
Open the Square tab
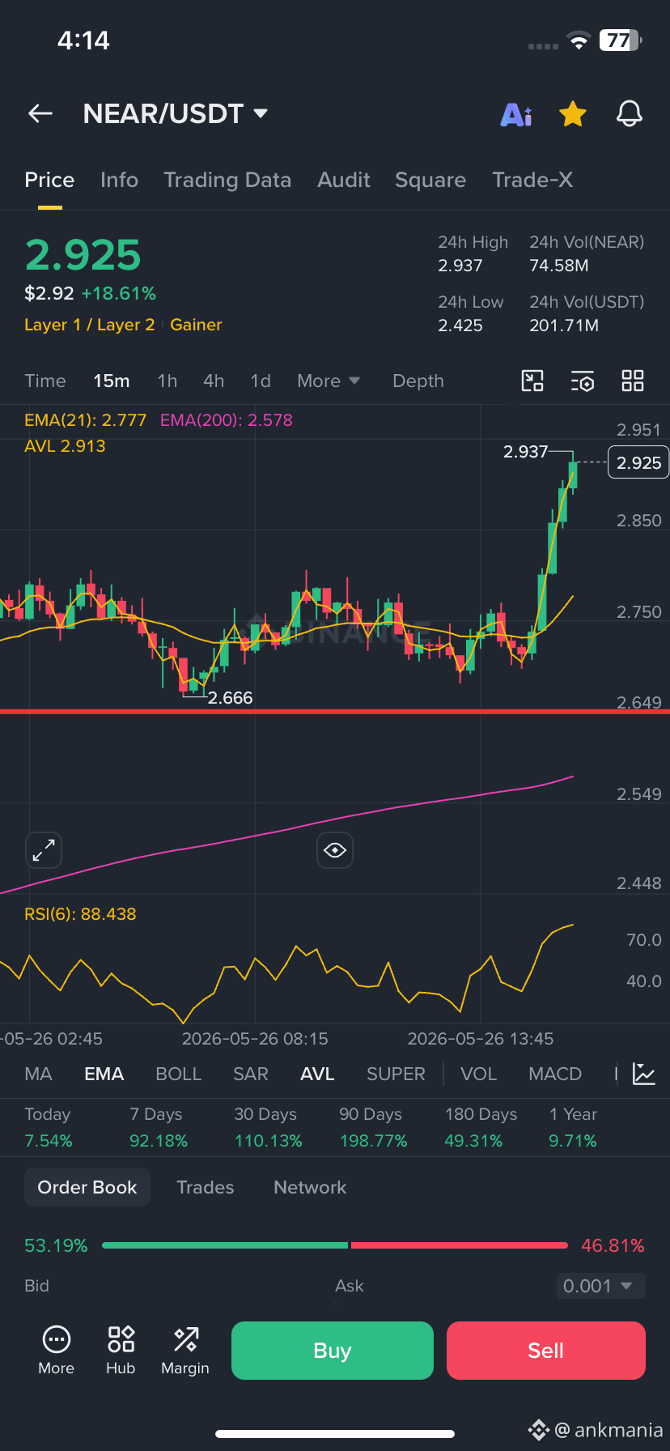[430, 180]
